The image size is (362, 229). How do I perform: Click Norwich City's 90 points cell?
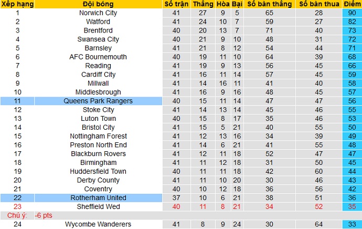pyautogui.click(x=352, y=13)
